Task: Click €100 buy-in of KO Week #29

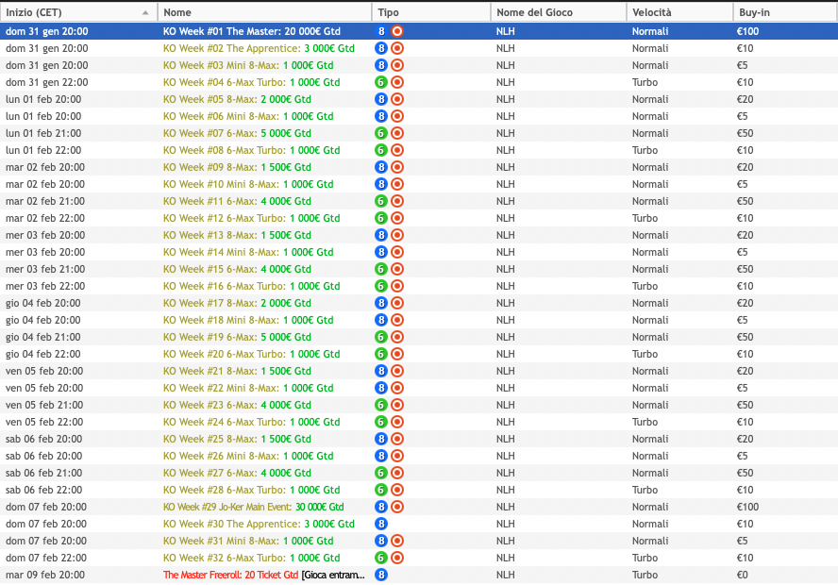Action: pyautogui.click(x=747, y=507)
